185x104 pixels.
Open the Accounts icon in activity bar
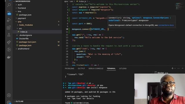tap(9, 95)
